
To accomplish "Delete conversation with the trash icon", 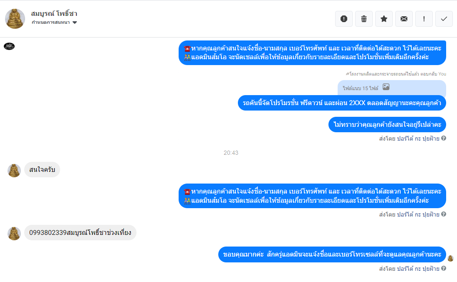I will (364, 19).
